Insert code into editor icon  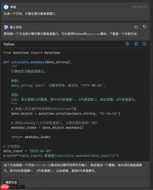coord(144,44)
